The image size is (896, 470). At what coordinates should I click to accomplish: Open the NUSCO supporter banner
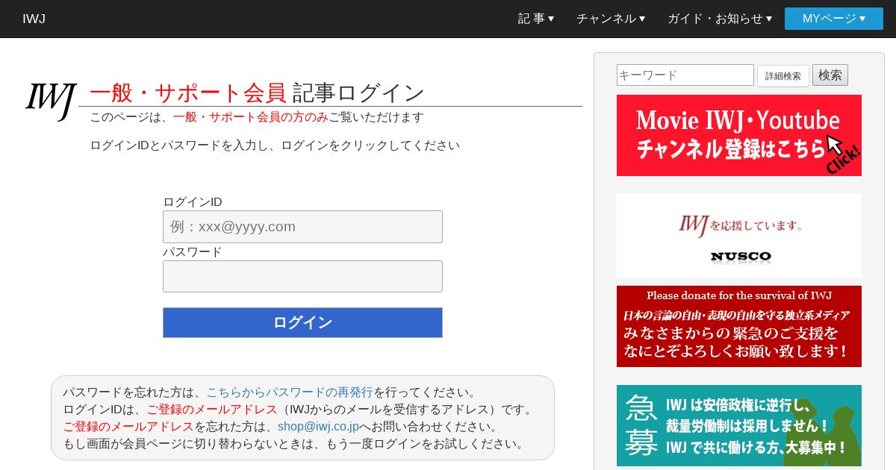click(x=739, y=236)
